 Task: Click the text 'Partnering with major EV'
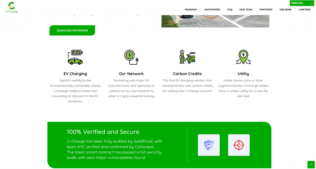(x=131, y=80)
